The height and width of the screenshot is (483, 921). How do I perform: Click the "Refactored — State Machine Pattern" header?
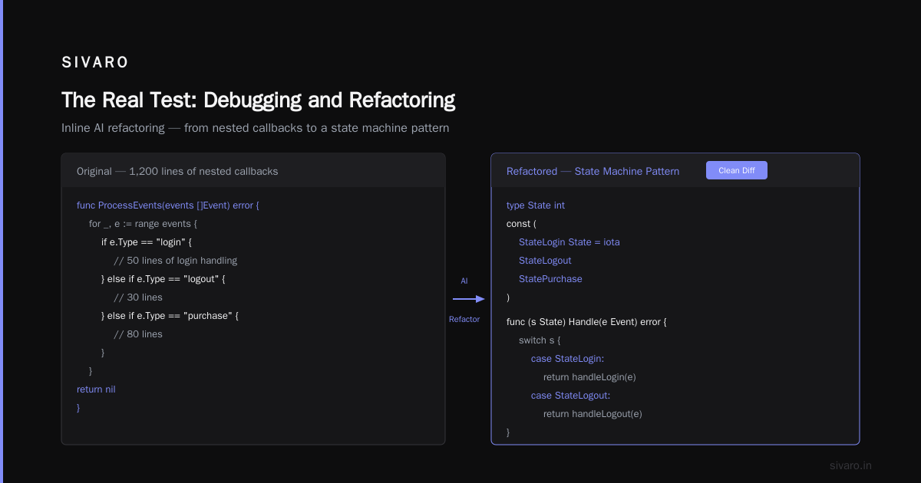[x=593, y=171]
